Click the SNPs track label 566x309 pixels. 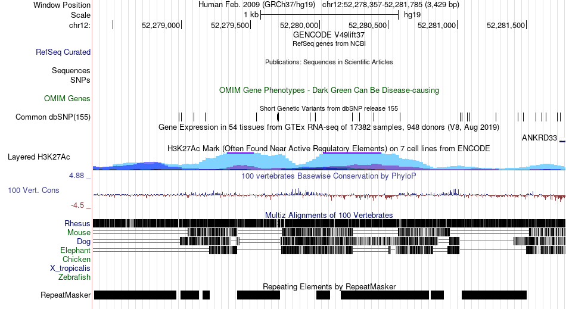tap(80, 80)
